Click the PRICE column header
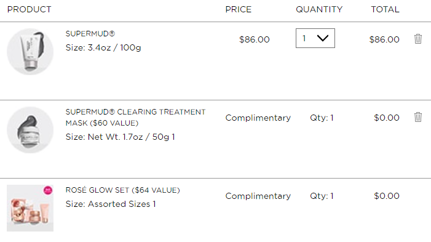Image resolution: width=431 pixels, height=242 pixels. coord(239,9)
